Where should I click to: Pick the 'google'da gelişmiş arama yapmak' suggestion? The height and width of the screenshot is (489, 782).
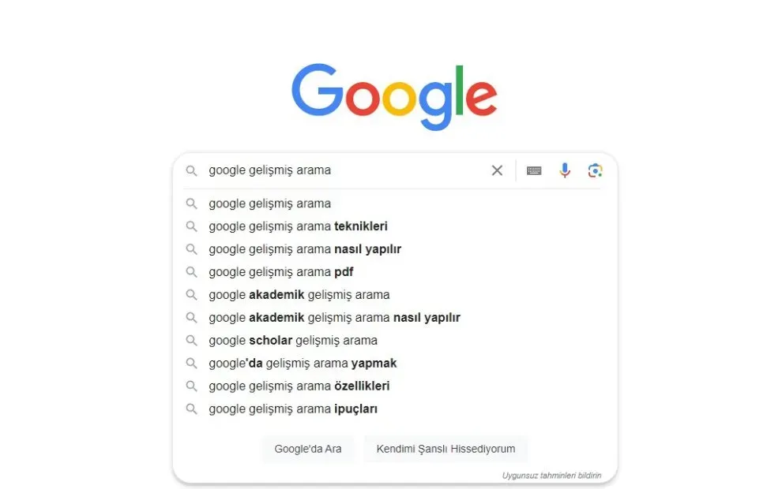click(303, 364)
